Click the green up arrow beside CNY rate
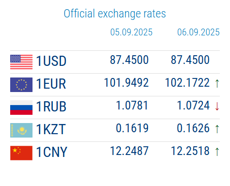The height and width of the screenshot is (186, 230). [x=217, y=152]
